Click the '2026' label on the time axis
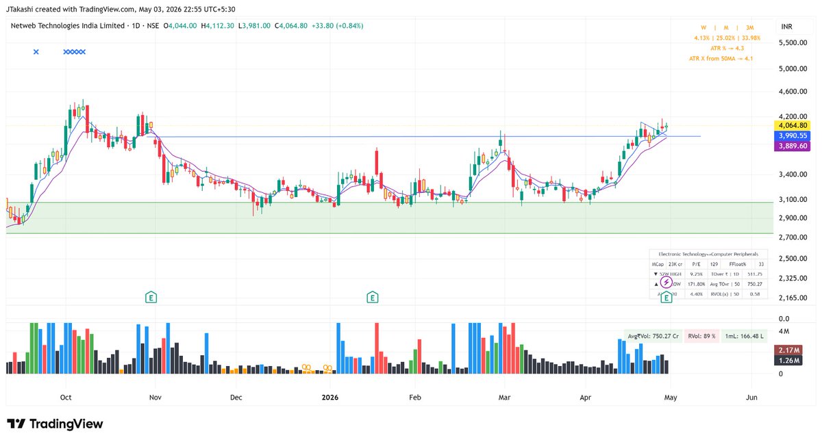 pyautogui.click(x=330, y=398)
